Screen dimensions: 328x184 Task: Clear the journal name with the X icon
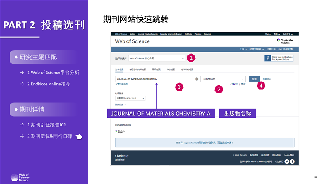196,79
